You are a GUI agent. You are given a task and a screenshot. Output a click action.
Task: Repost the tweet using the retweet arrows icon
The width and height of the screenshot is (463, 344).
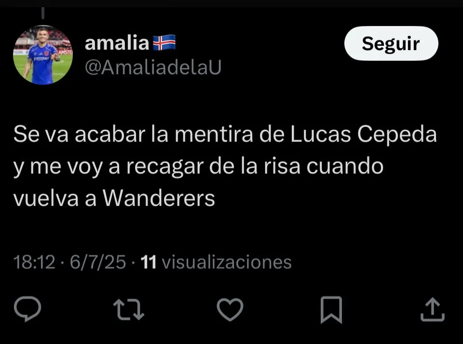tap(129, 309)
